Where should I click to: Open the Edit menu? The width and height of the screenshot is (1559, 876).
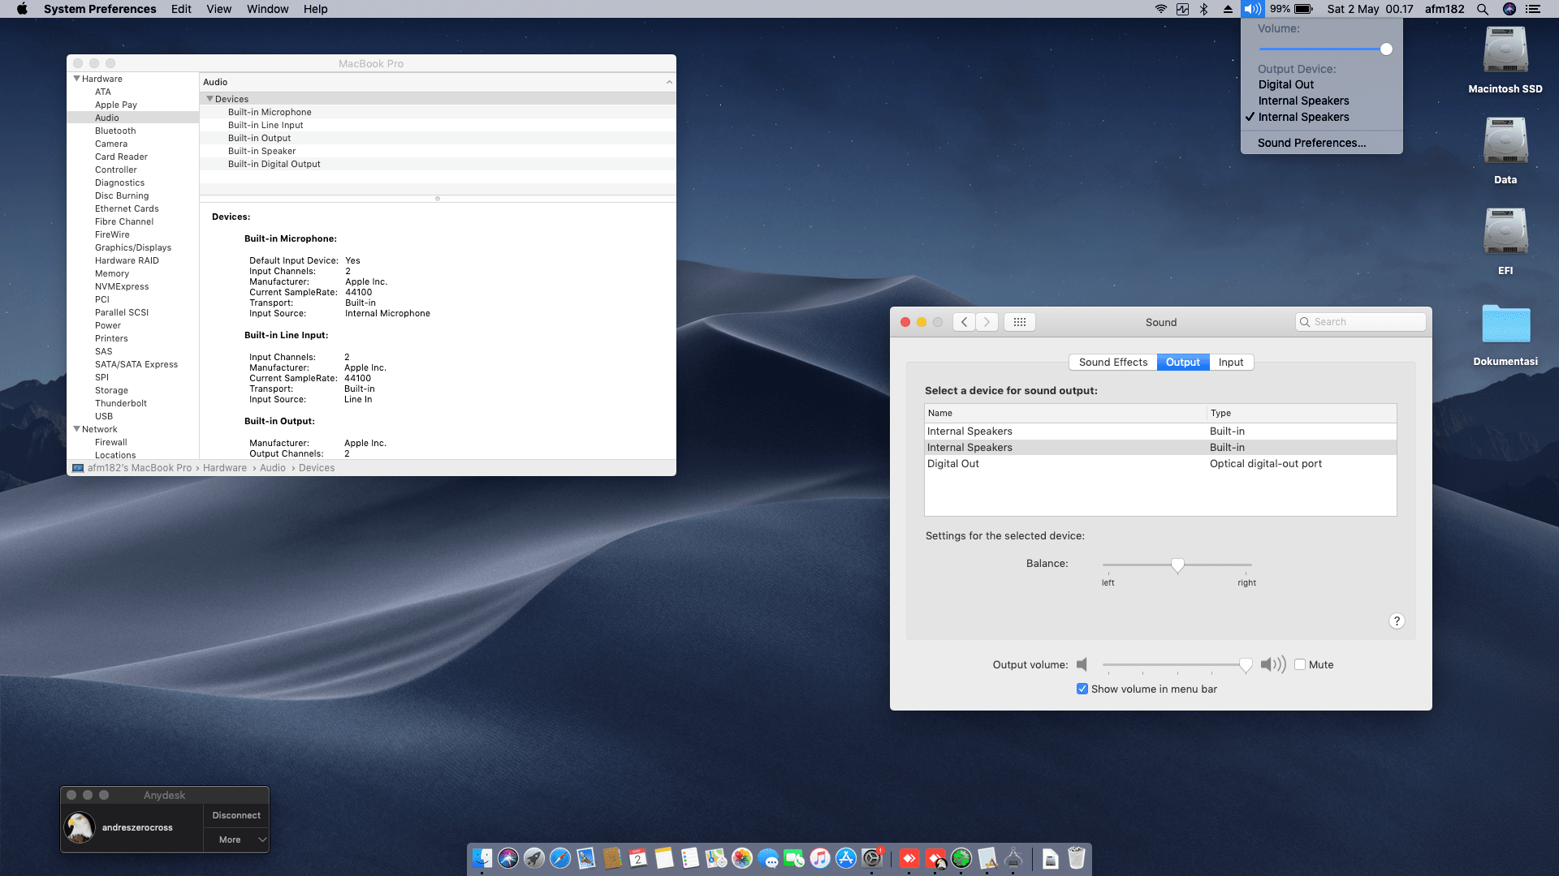click(181, 9)
